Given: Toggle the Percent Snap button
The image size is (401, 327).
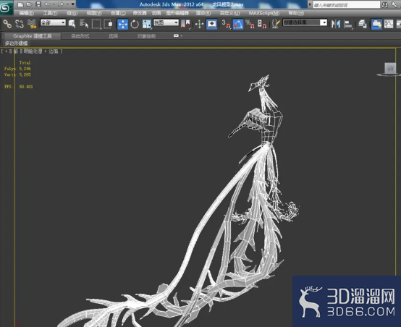Looking at the screenshot, I should [x=250, y=25].
